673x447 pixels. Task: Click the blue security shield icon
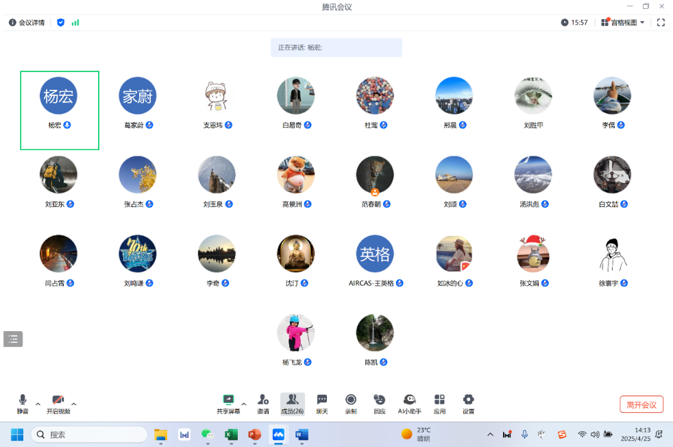(61, 23)
